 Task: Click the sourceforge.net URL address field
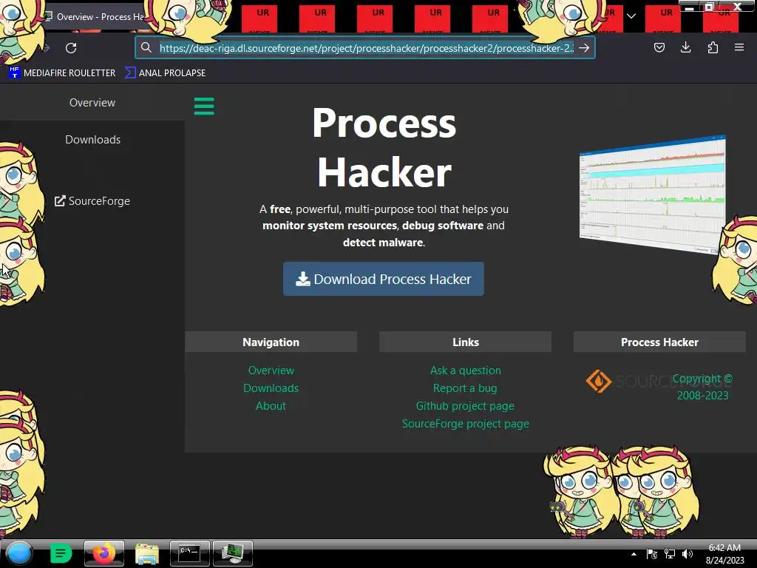point(367,48)
